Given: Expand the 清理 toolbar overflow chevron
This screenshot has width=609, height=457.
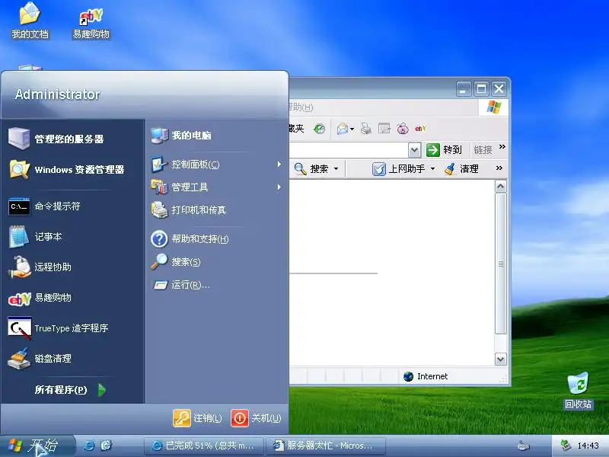Looking at the screenshot, I should [x=499, y=168].
